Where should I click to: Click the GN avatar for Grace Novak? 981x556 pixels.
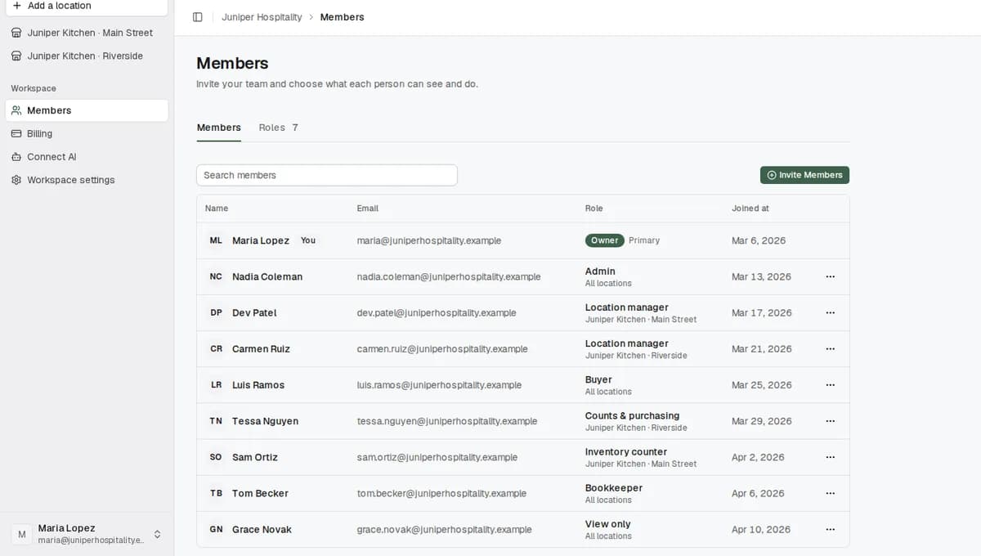(216, 529)
